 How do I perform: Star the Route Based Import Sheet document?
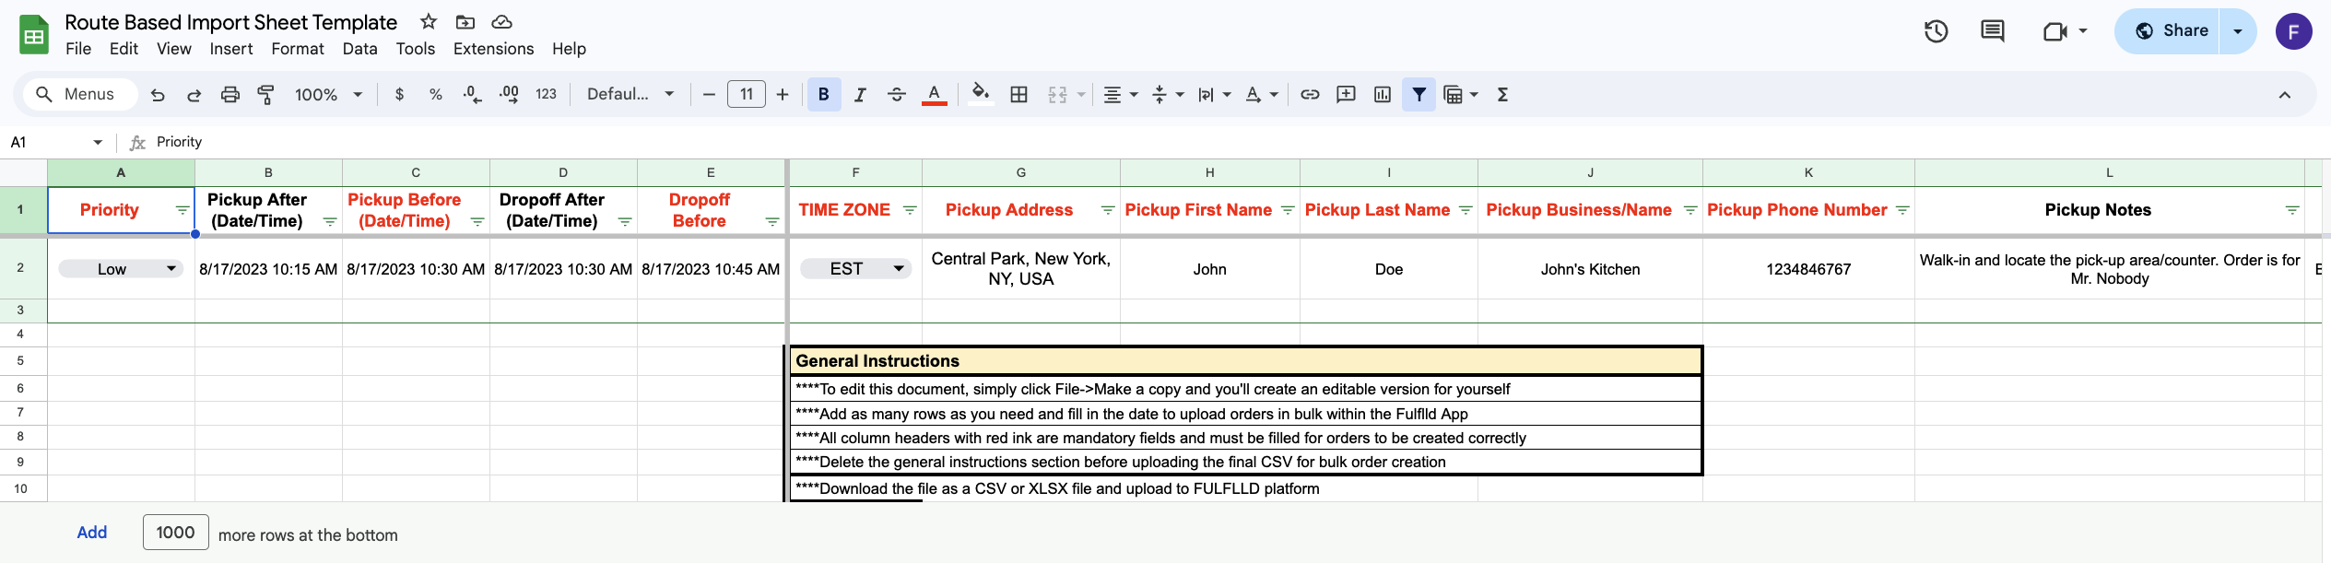(x=429, y=22)
